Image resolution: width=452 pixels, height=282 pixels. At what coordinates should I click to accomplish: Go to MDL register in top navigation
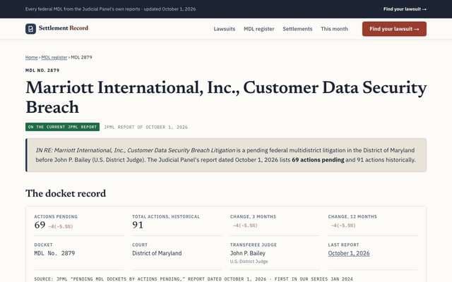tap(259, 29)
